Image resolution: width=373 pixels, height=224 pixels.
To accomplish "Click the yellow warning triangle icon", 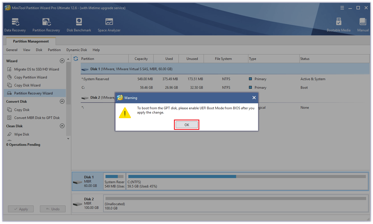I will tap(125, 112).
